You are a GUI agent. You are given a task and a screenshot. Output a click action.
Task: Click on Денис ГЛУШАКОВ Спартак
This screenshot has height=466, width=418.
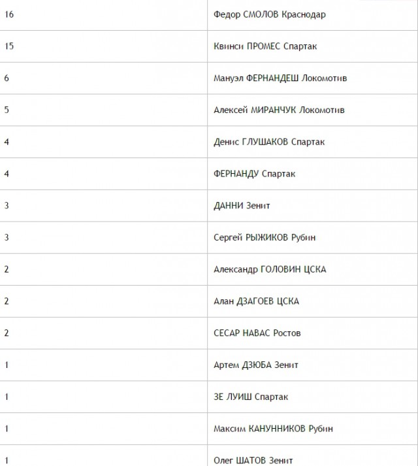[x=269, y=142]
